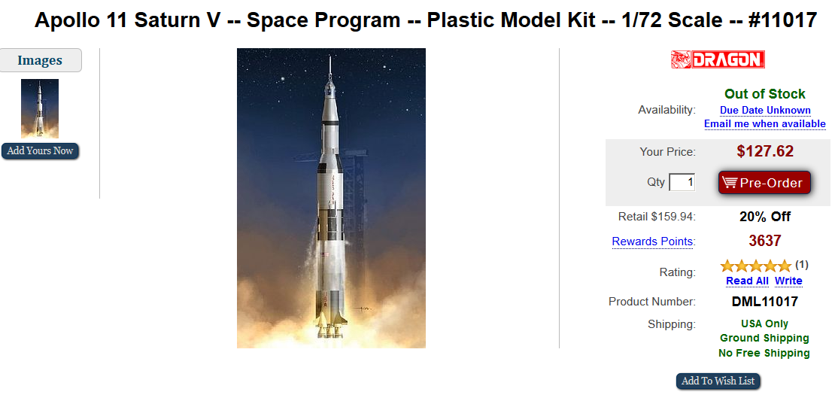Select the Images tab
This screenshot has width=835, height=401.
click(41, 60)
